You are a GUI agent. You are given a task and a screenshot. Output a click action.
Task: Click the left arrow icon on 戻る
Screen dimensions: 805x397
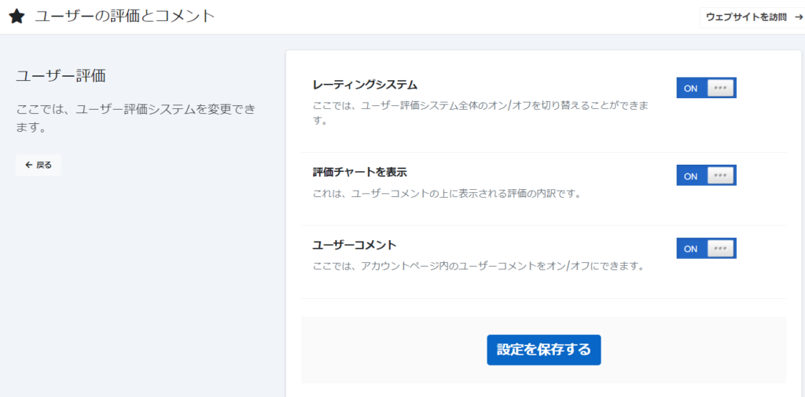[29, 166]
